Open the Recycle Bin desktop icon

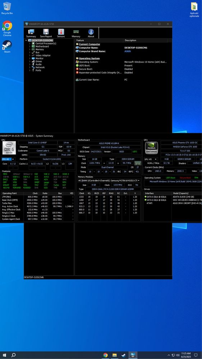tap(7, 8)
